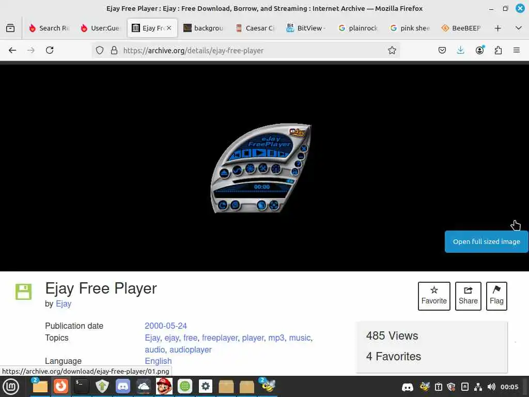
Task: Open the Mario game taskbar icon
Action: (x=164, y=386)
